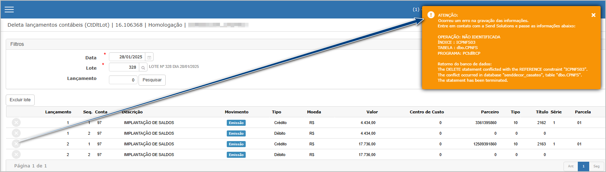Go to next page with Seg
606x172 pixels.
[596, 166]
